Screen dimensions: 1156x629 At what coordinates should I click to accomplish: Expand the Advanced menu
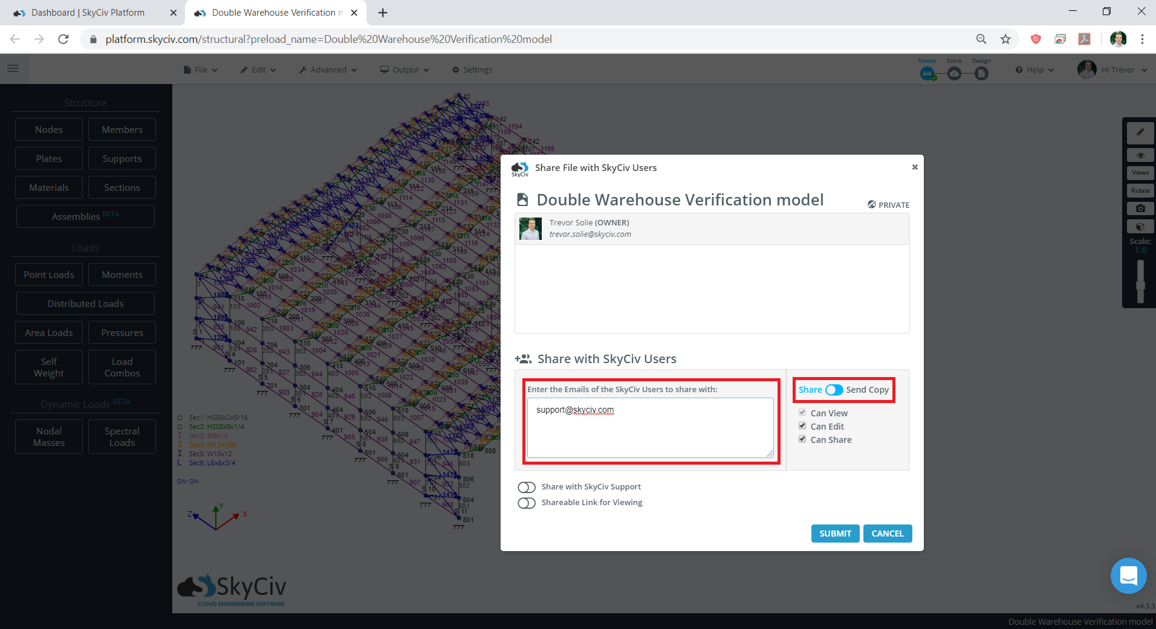(328, 69)
